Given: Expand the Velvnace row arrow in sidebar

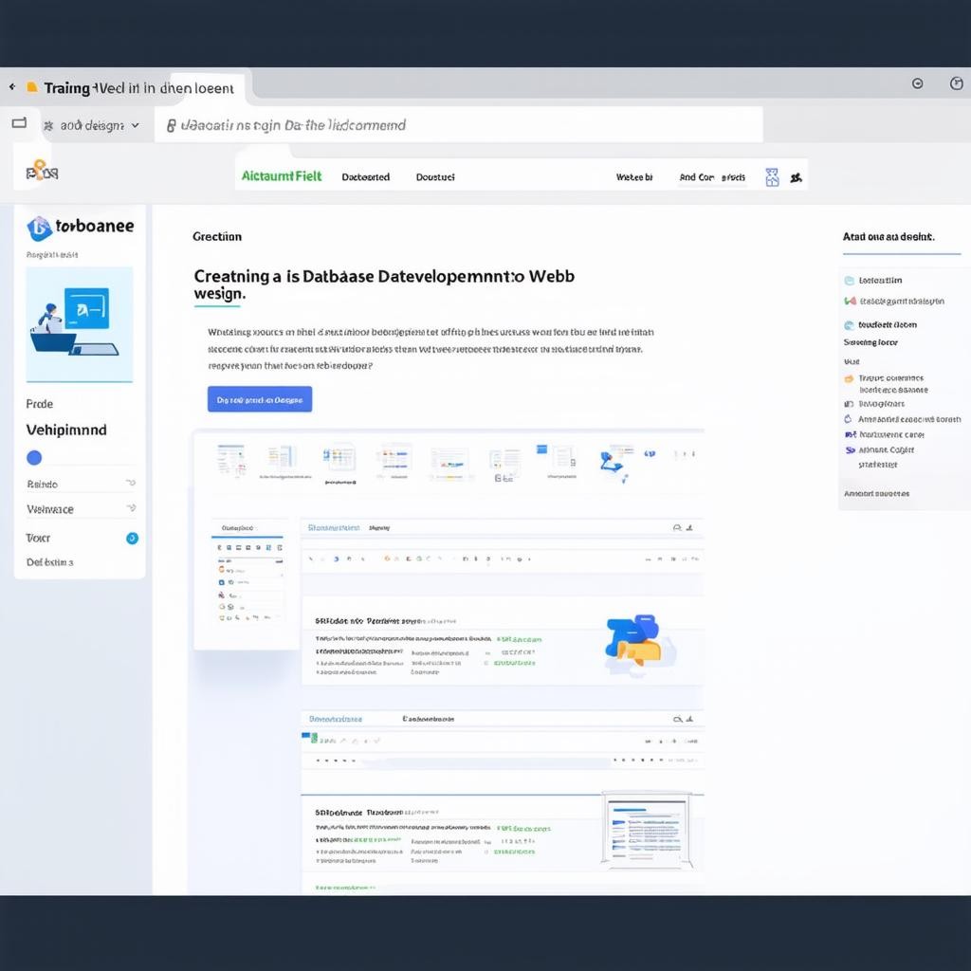Looking at the screenshot, I should 131,509.
